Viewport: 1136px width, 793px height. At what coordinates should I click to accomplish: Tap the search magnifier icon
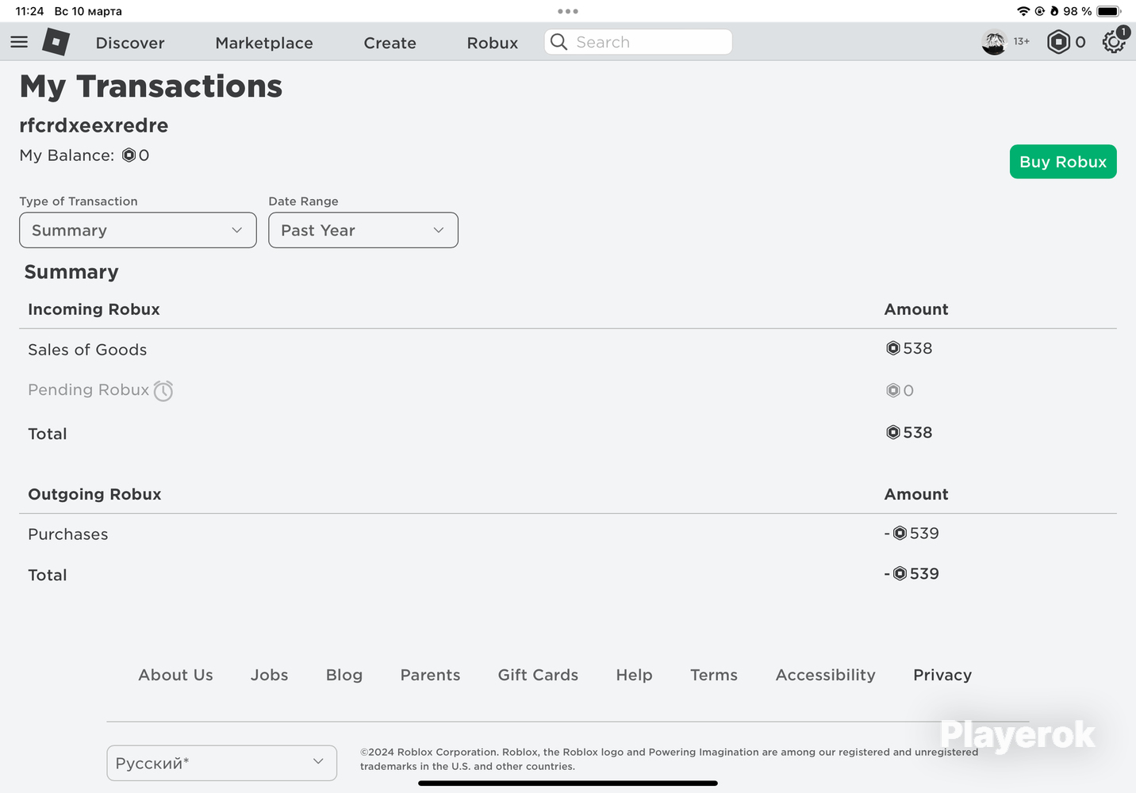point(559,42)
